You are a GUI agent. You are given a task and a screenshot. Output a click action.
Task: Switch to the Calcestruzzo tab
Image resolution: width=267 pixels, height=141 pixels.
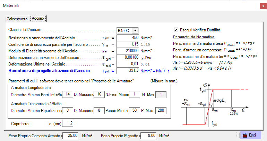tap(17, 19)
